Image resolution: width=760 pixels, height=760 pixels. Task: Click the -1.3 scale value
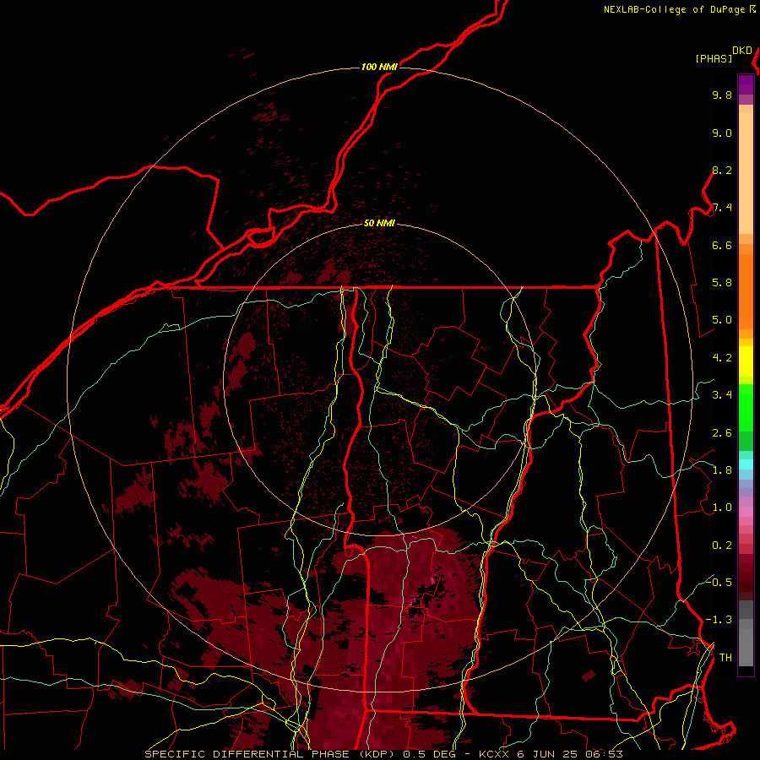pos(719,620)
